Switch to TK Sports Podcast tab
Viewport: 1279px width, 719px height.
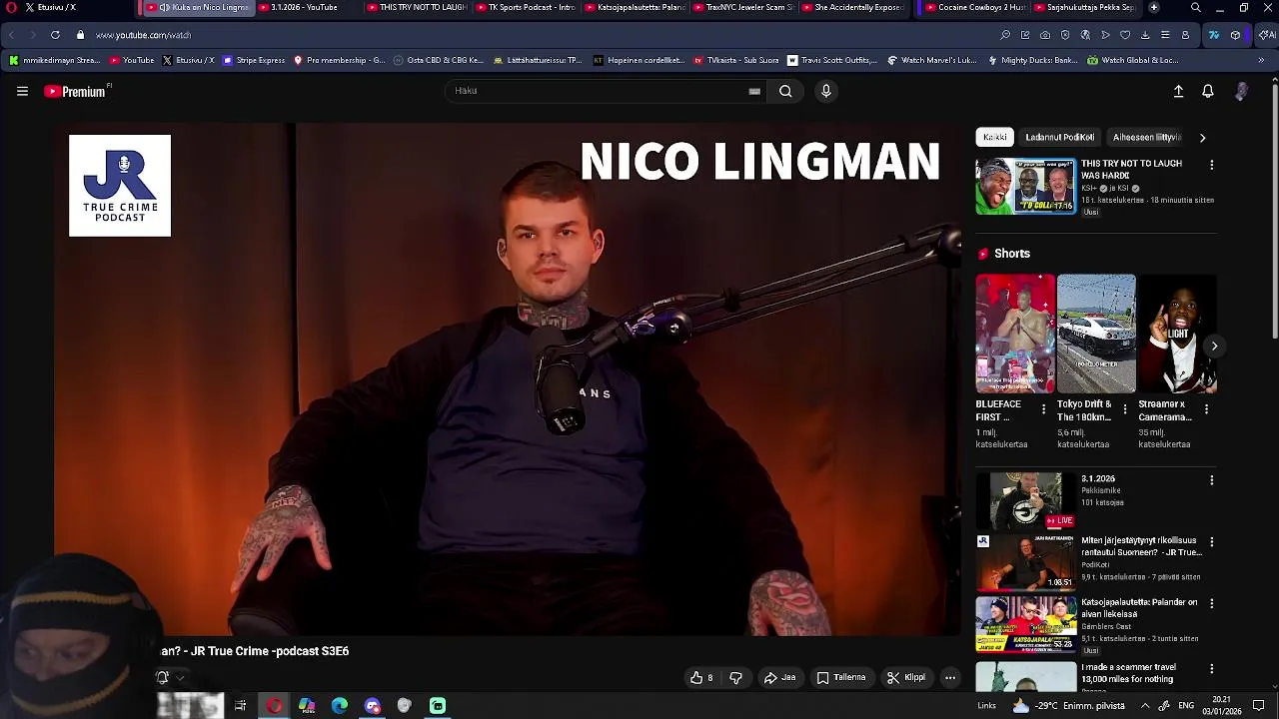click(x=526, y=7)
